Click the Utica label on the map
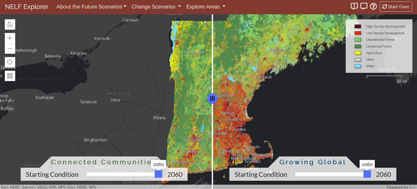Screen dimensions: 417x189 115,100
